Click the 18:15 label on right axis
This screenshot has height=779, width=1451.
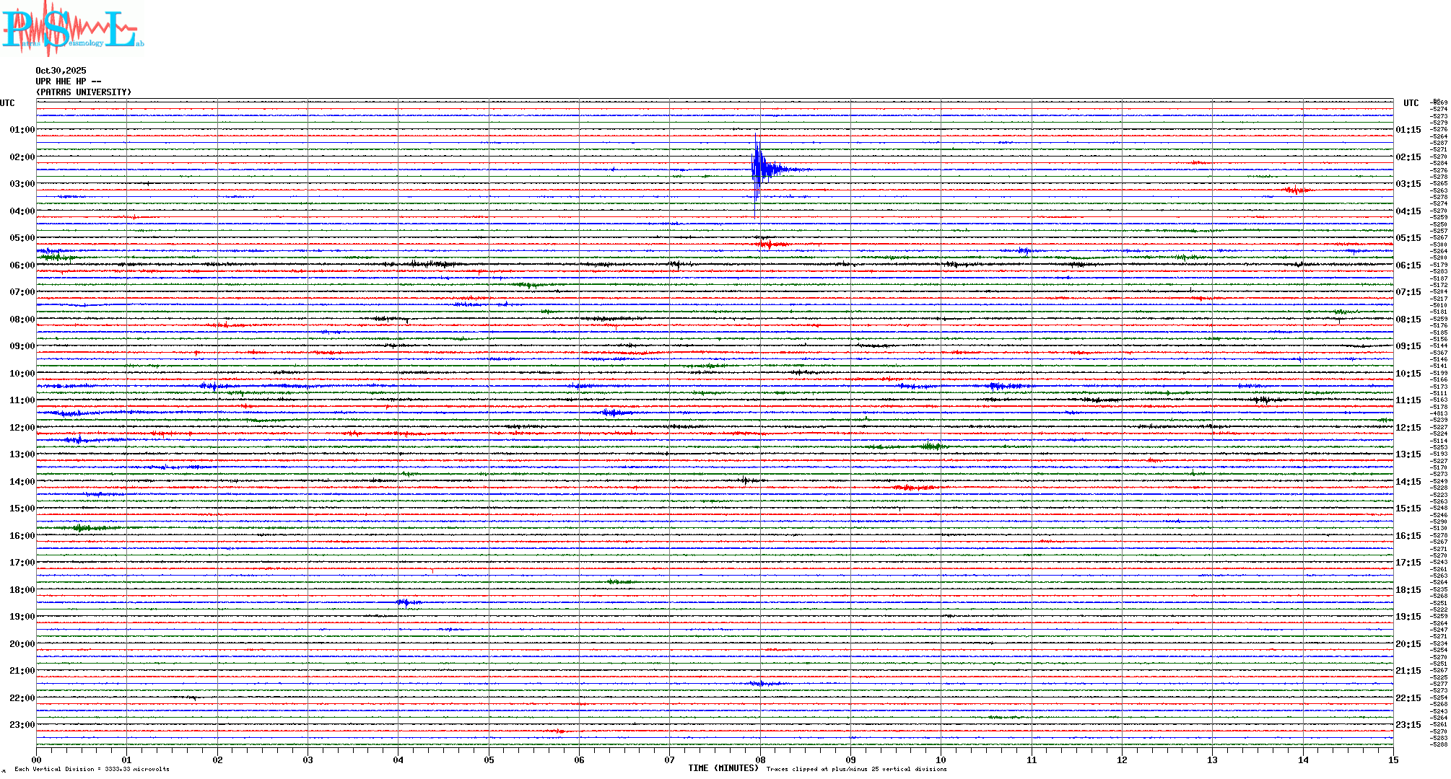click(x=1408, y=590)
